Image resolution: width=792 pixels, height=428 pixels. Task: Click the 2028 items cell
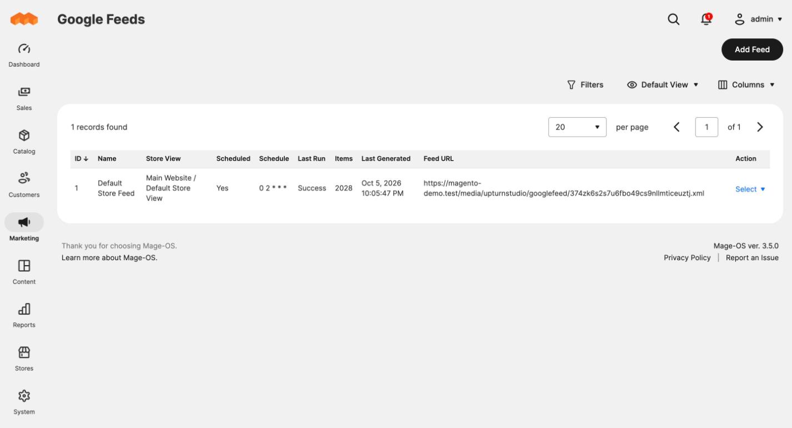[x=344, y=188]
